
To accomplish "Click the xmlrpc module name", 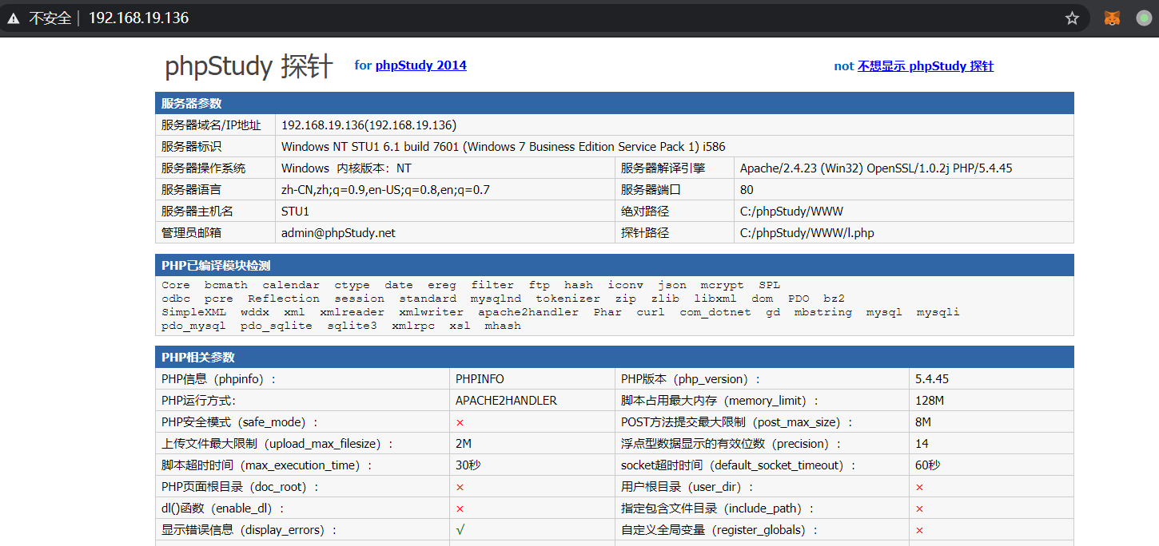I will click(413, 326).
